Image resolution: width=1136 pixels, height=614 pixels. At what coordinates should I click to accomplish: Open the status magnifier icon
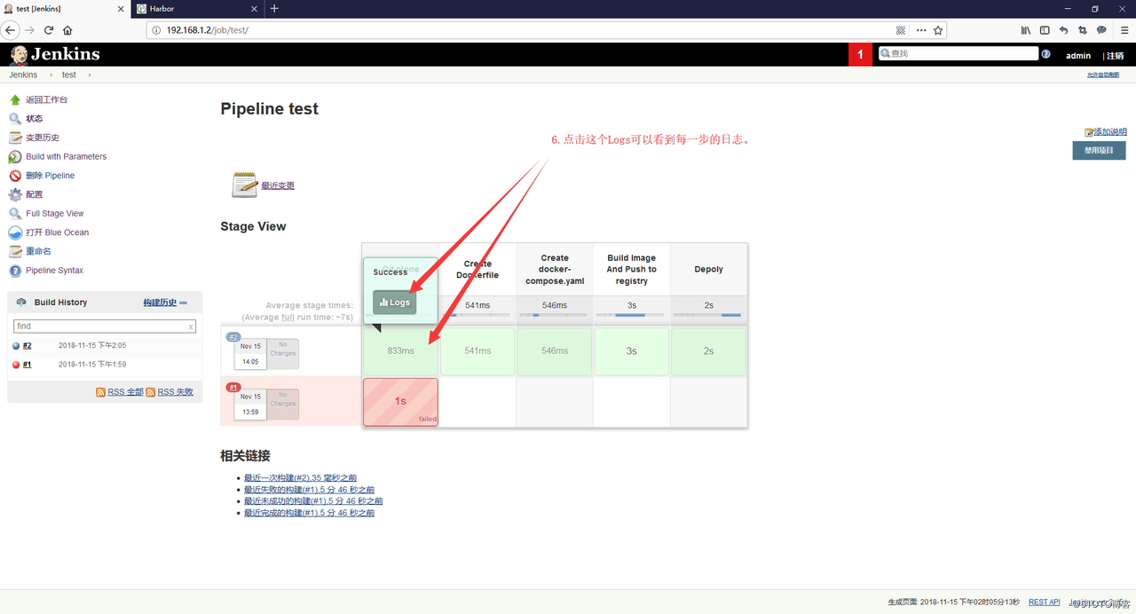(x=15, y=118)
